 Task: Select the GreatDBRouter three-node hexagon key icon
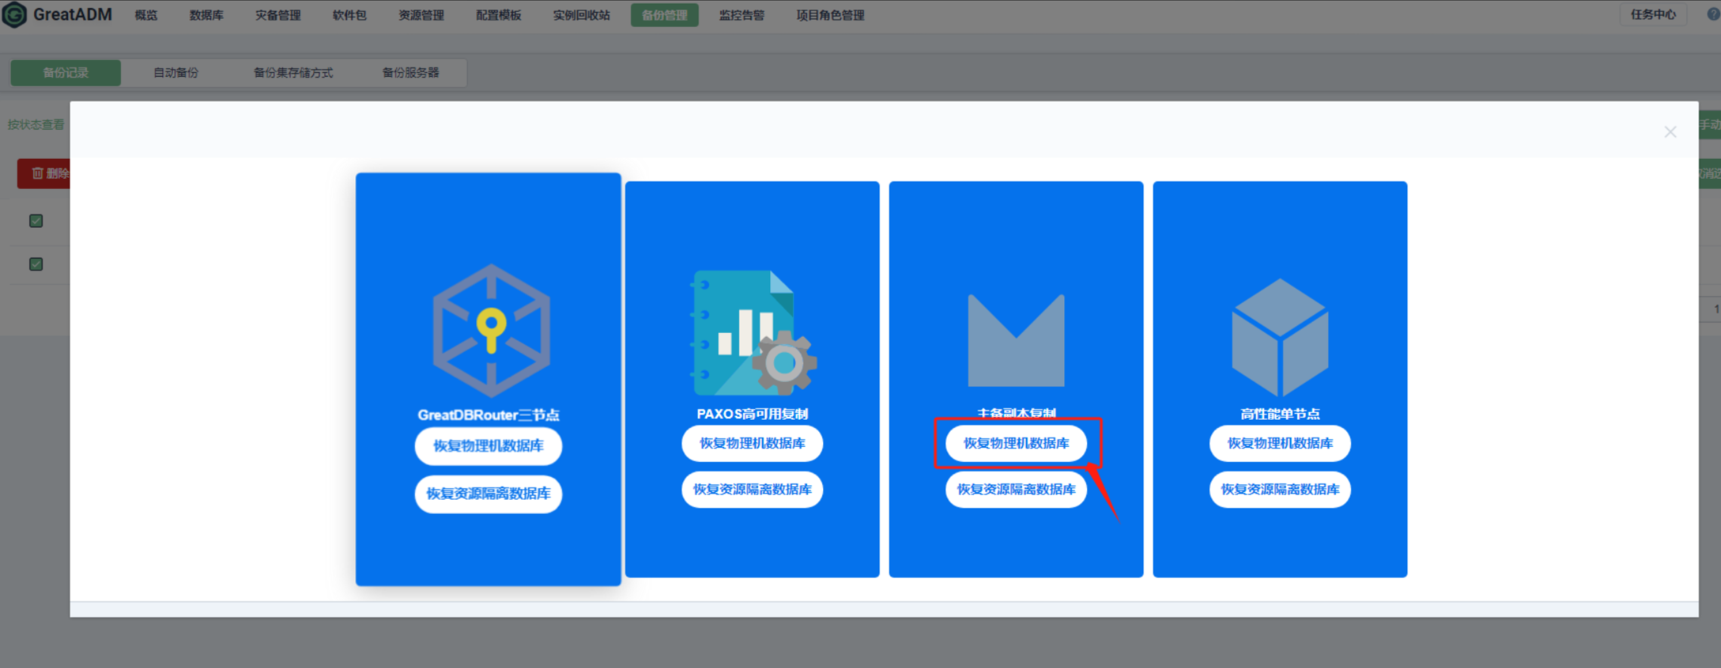pos(491,330)
